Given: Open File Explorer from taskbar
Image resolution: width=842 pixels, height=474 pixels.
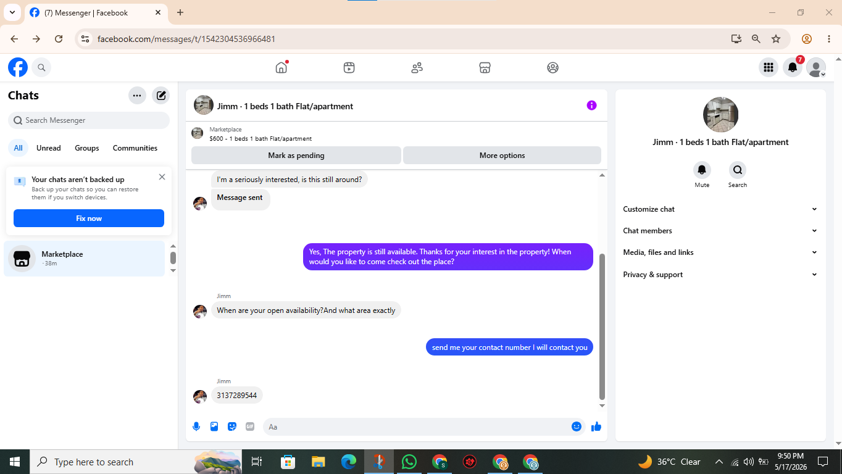Looking at the screenshot, I should coord(319,462).
